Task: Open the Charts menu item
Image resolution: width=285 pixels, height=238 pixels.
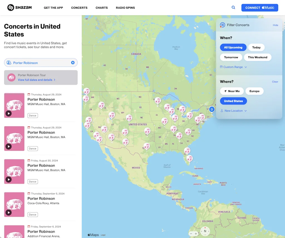Action: pyautogui.click(x=102, y=8)
